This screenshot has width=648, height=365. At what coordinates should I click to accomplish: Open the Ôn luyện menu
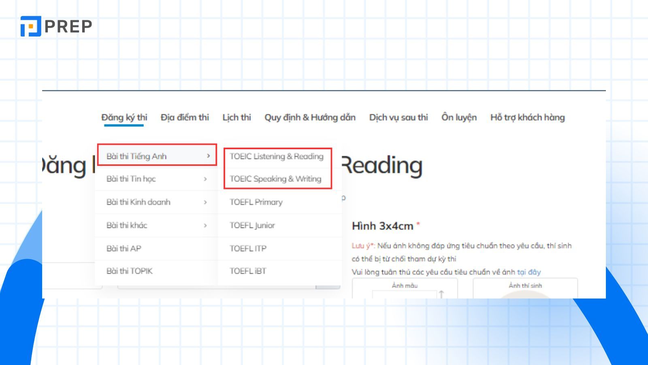[x=459, y=118]
